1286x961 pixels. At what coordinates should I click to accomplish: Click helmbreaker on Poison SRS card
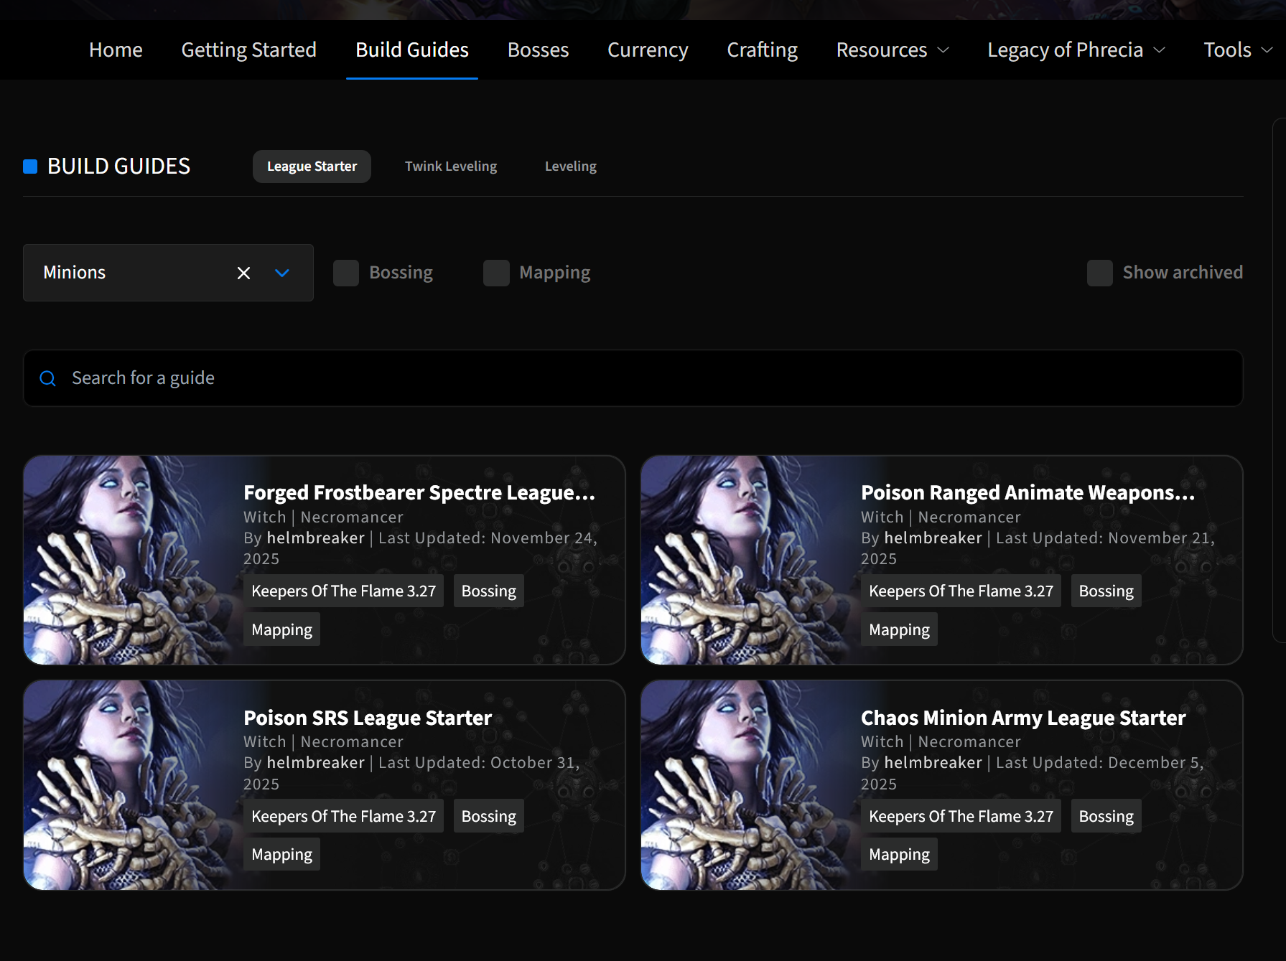[315, 763]
